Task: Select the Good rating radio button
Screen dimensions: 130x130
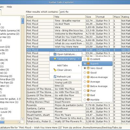Action: coord(85,72)
